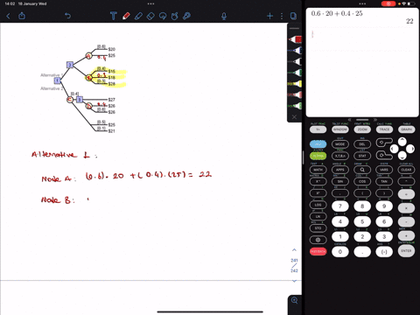This screenshot has width=420, height=315.
Task: Tap the negative (-) key
Action: tap(384, 252)
